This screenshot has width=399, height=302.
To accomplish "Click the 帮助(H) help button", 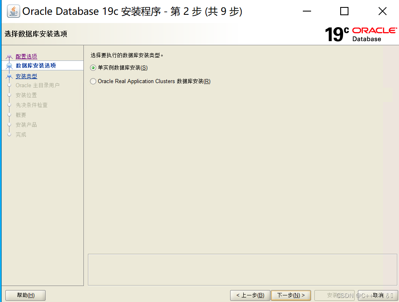I will pyautogui.click(x=25, y=295).
